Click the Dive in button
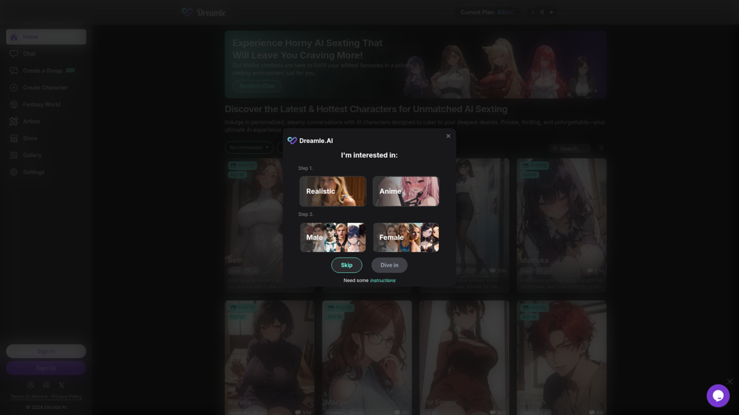 pos(390,265)
